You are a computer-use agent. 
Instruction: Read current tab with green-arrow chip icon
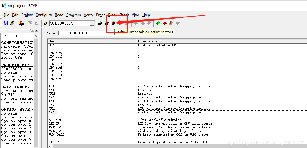[100, 23]
